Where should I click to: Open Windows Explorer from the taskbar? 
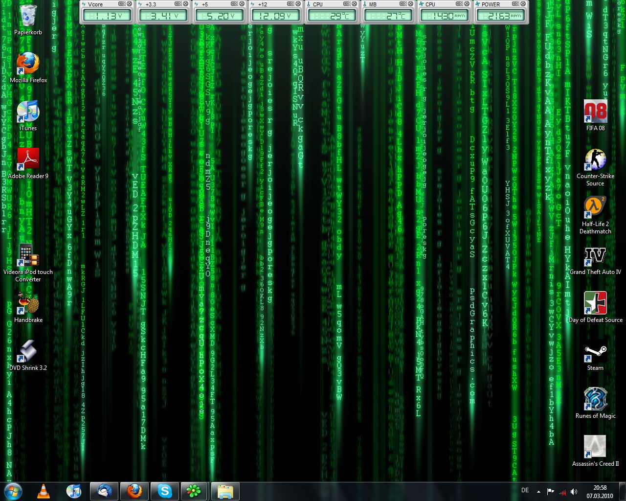coord(225,491)
